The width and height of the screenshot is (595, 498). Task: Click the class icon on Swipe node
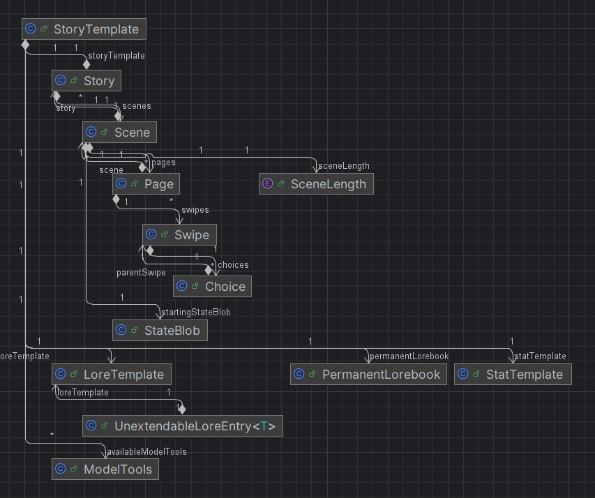151,234
